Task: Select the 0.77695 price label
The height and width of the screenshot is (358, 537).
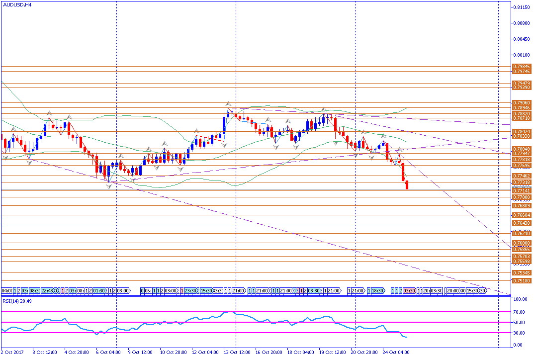Action: 522,166
